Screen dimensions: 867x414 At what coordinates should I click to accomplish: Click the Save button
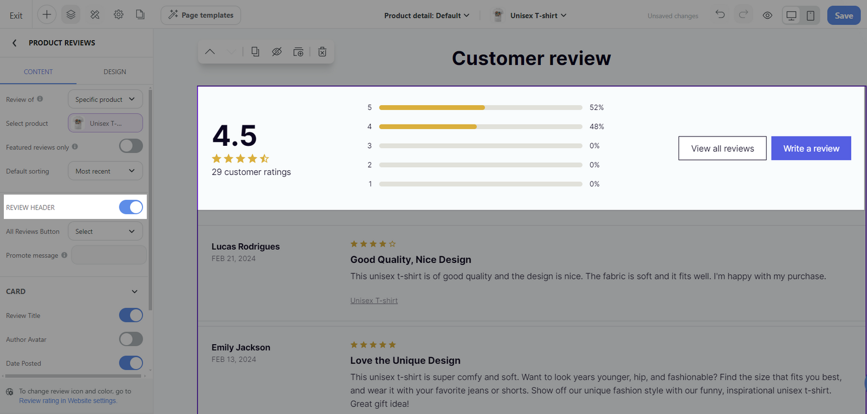[844, 15]
